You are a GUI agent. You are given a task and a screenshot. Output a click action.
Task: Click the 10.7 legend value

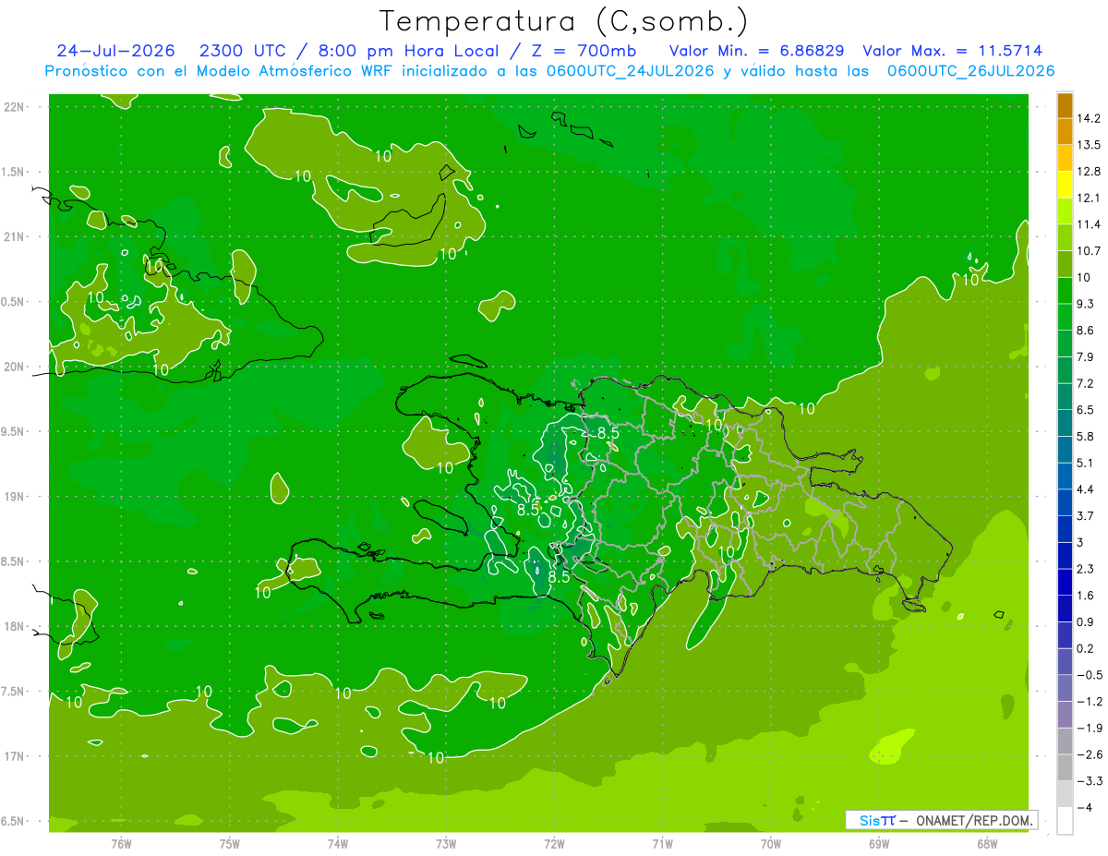coord(1089,251)
